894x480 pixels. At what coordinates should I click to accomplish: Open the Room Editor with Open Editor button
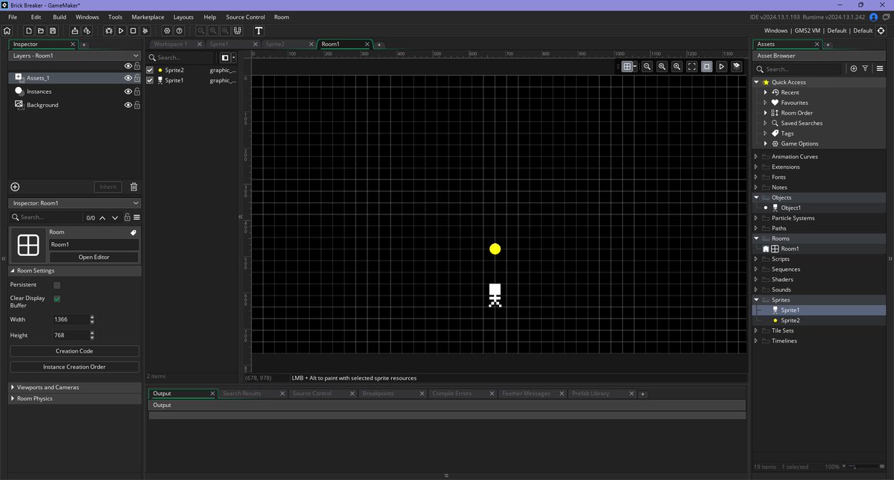point(93,257)
